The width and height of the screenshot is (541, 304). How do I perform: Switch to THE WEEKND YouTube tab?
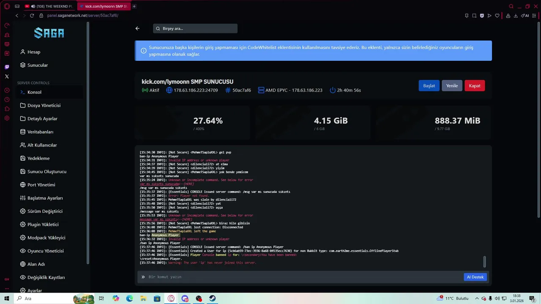(50, 6)
